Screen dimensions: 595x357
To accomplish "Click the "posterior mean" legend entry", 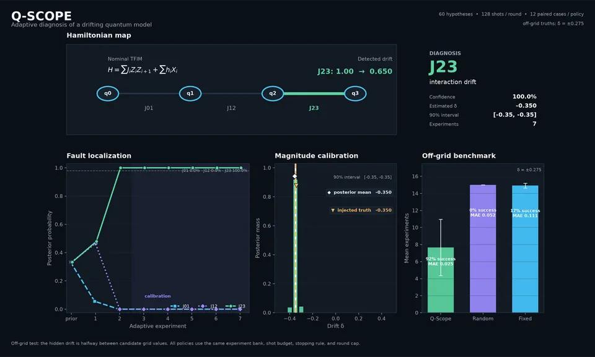I will tap(359, 192).
